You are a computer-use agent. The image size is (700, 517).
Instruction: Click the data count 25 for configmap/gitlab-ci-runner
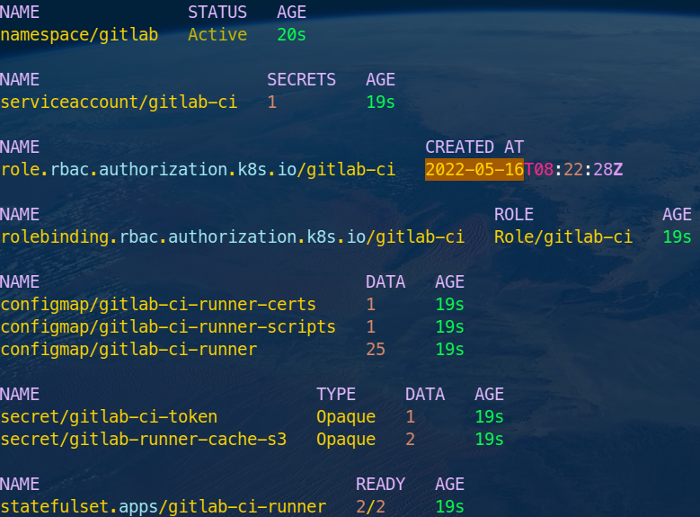coord(376,350)
